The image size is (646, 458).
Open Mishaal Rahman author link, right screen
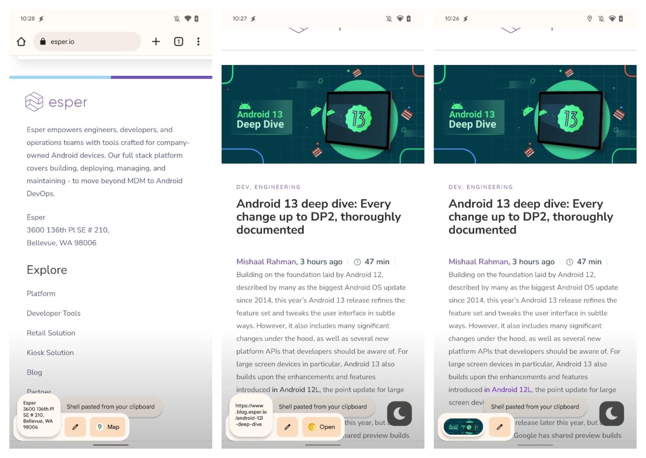(x=478, y=261)
